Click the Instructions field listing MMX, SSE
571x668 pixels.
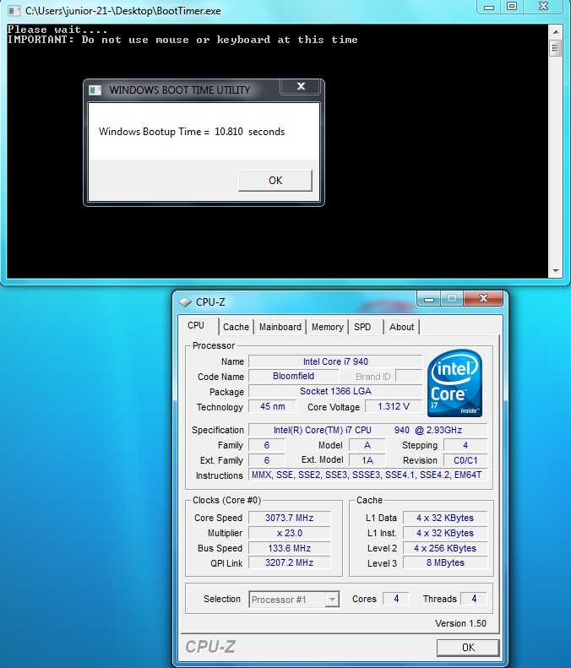coord(367,475)
